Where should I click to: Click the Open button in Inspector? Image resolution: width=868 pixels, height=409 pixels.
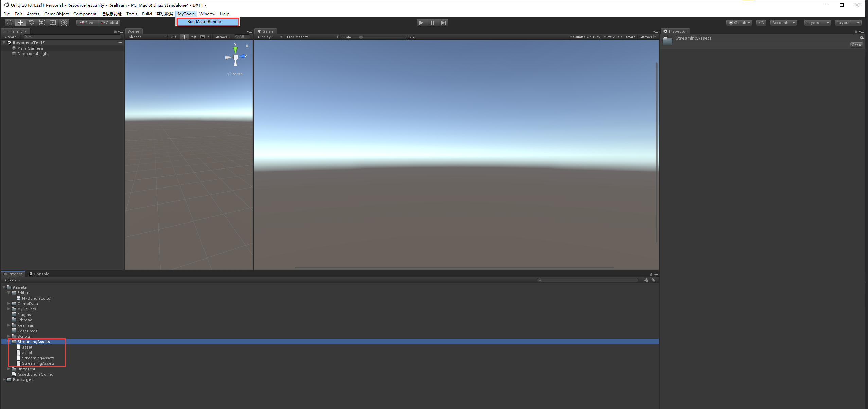[856, 45]
